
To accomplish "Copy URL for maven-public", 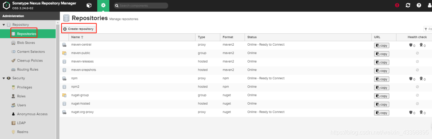I will (382, 54).
